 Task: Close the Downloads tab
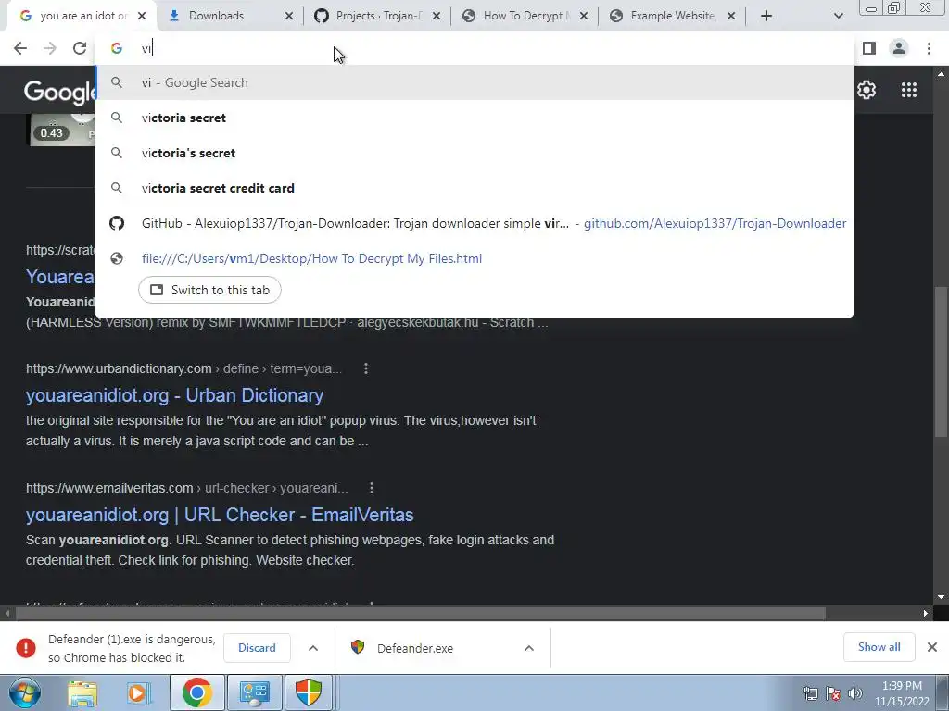point(289,16)
